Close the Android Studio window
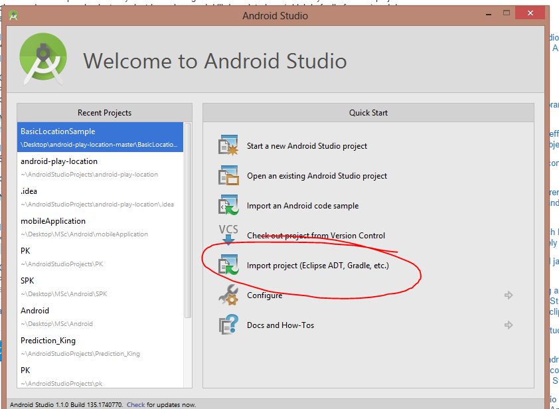This screenshot has width=559, height=409. click(x=530, y=13)
